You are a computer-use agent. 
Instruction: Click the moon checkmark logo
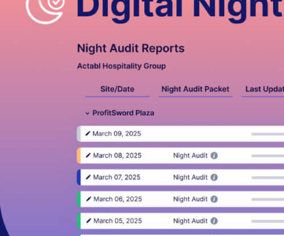click(45, 10)
